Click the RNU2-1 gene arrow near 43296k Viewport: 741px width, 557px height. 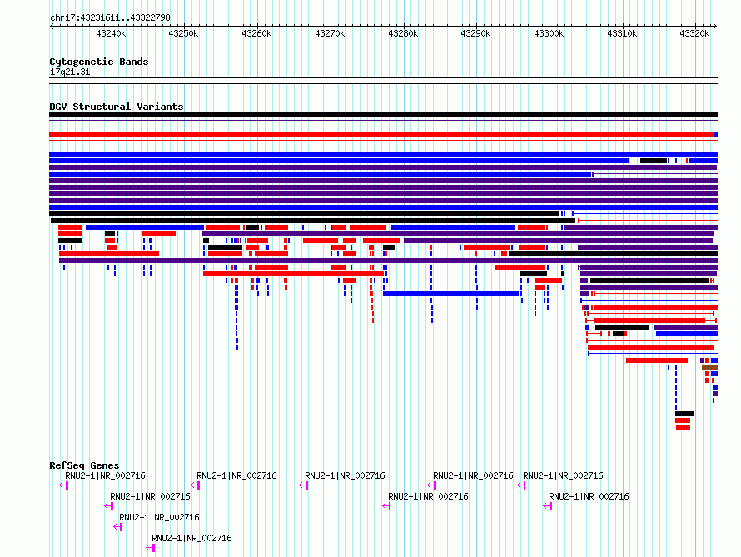pyautogui.click(x=521, y=485)
